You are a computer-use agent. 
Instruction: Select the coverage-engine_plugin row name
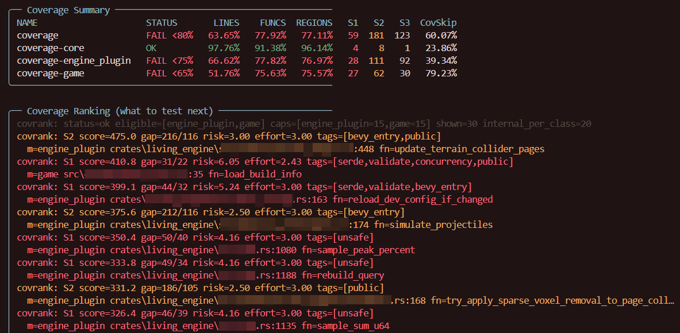pos(74,61)
